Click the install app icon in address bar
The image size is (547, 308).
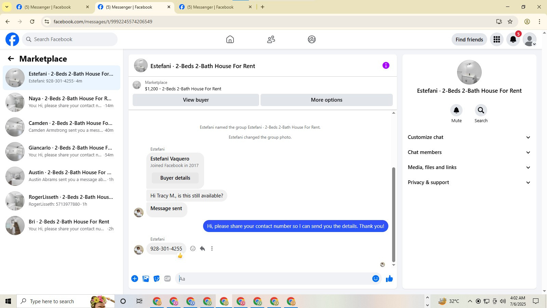click(x=499, y=22)
